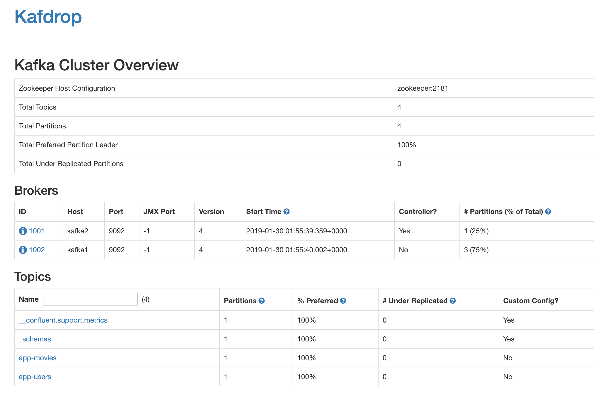Image resolution: width=605 pixels, height=398 pixels.
Task: Click the Partitions column help icon in Topics
Action: tap(262, 301)
